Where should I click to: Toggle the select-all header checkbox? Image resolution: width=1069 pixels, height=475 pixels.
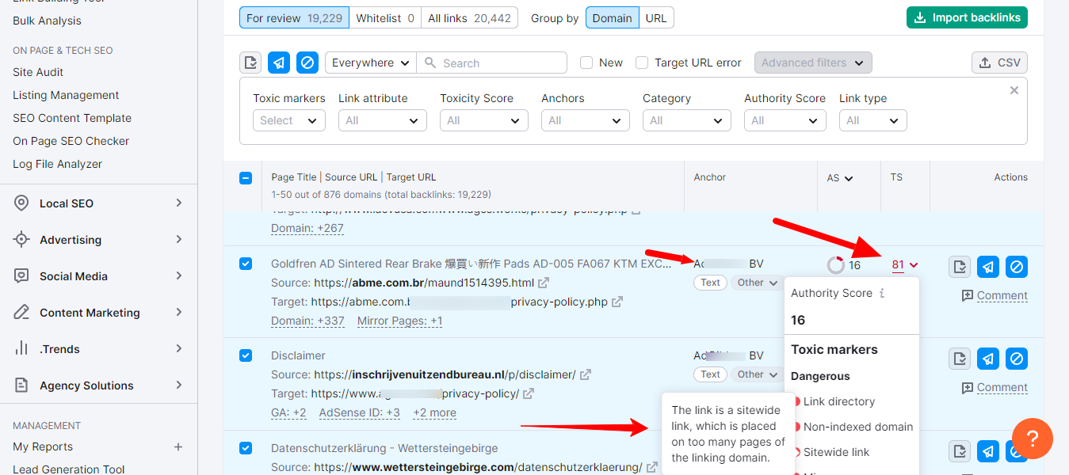click(246, 178)
